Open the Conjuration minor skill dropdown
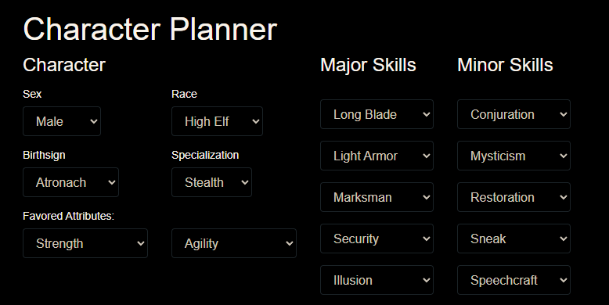609x305 pixels. coord(514,114)
